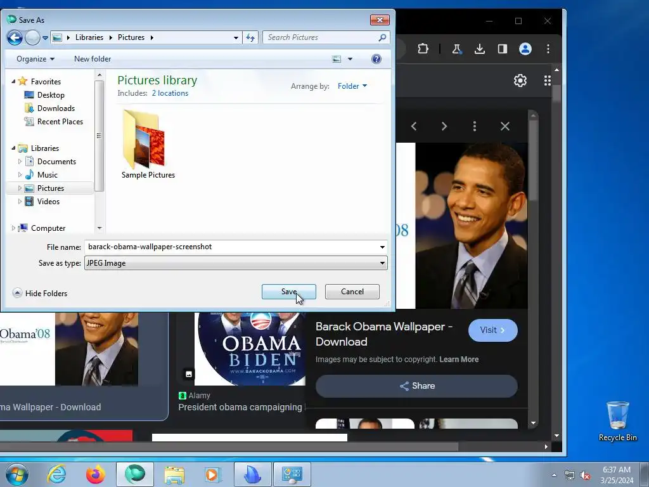649x487 pixels.
Task: Open the browser Extensions puzzle icon
Action: [423, 49]
